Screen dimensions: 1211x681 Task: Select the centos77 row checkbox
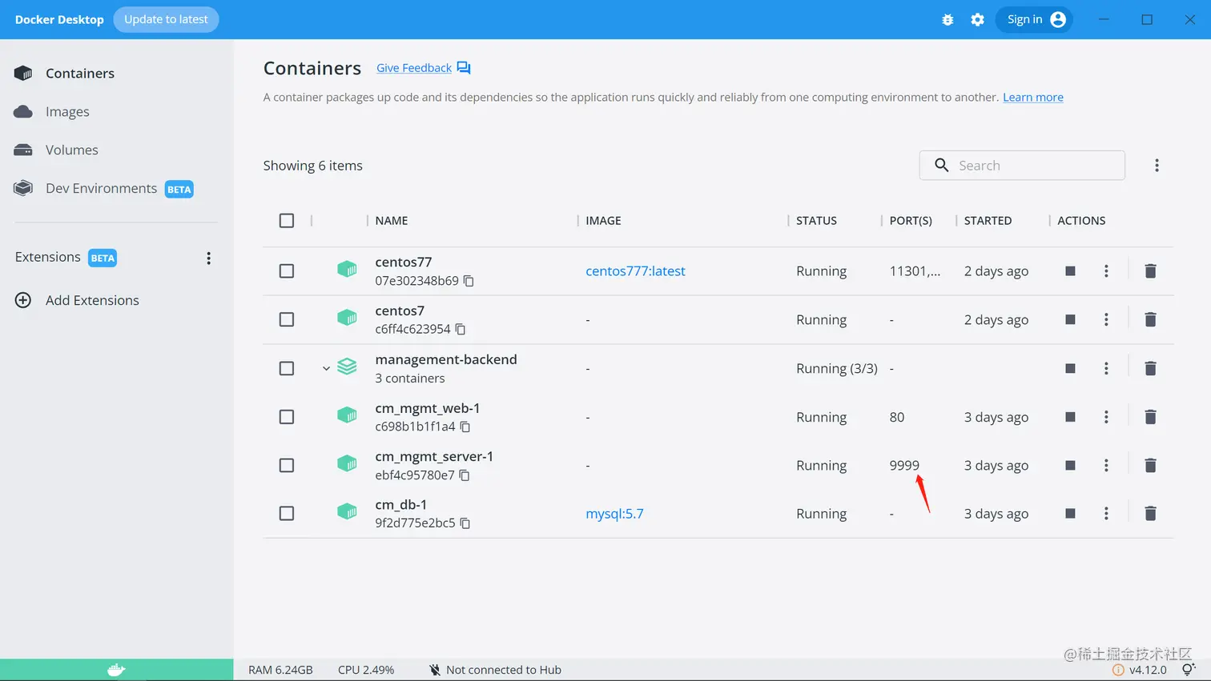(x=287, y=271)
